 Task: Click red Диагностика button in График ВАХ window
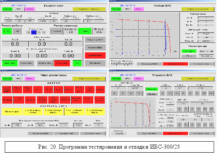tap(175, 64)
